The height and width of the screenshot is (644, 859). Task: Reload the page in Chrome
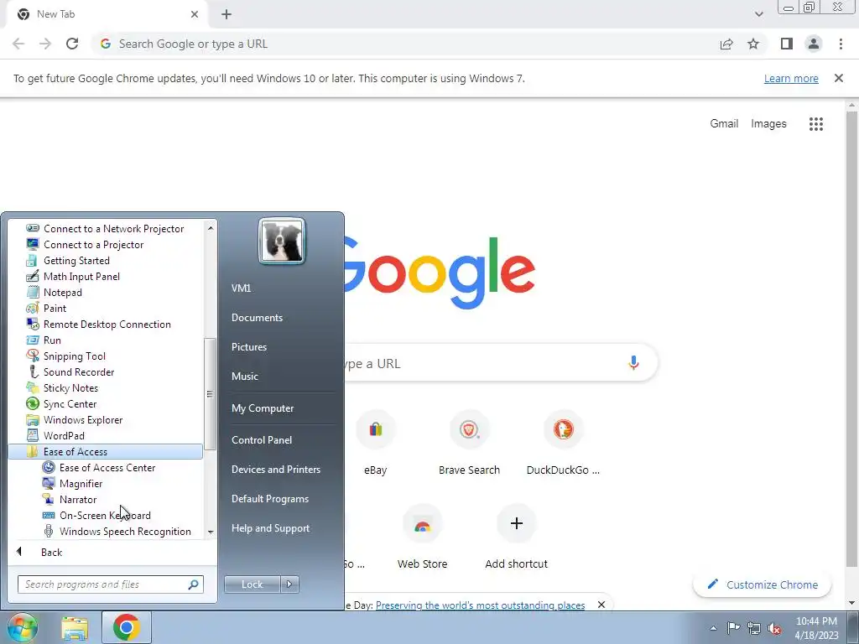pyautogui.click(x=72, y=44)
